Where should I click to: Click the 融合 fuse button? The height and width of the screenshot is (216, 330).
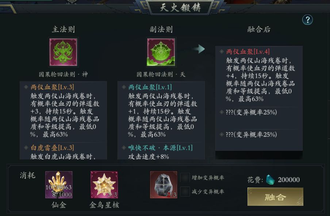click(275, 197)
